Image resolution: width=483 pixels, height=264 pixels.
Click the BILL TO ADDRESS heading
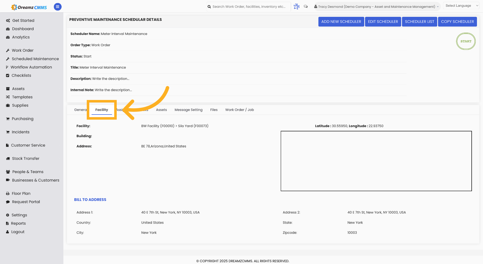click(x=90, y=200)
